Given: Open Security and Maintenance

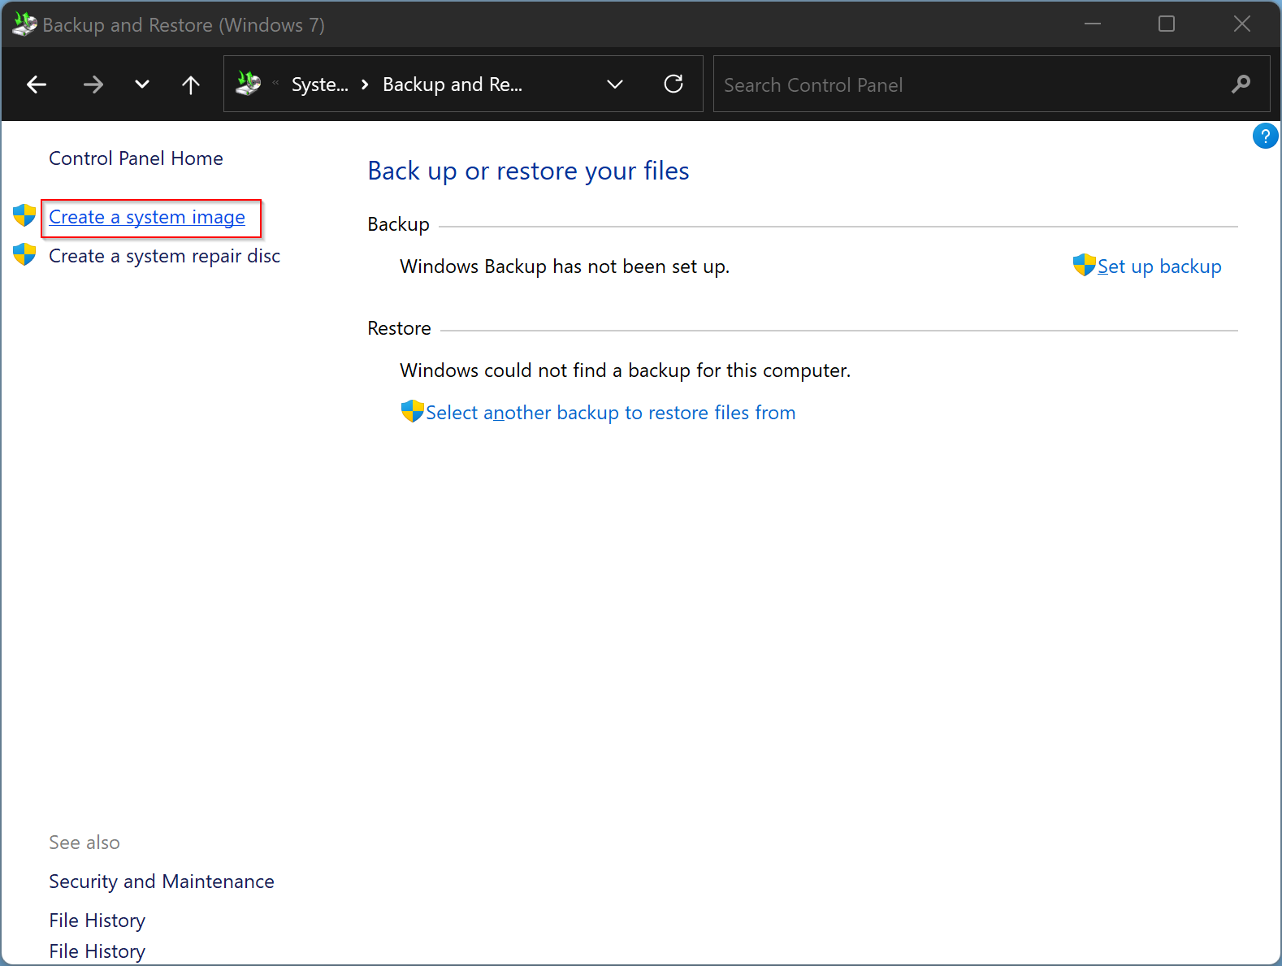Looking at the screenshot, I should coord(162,882).
